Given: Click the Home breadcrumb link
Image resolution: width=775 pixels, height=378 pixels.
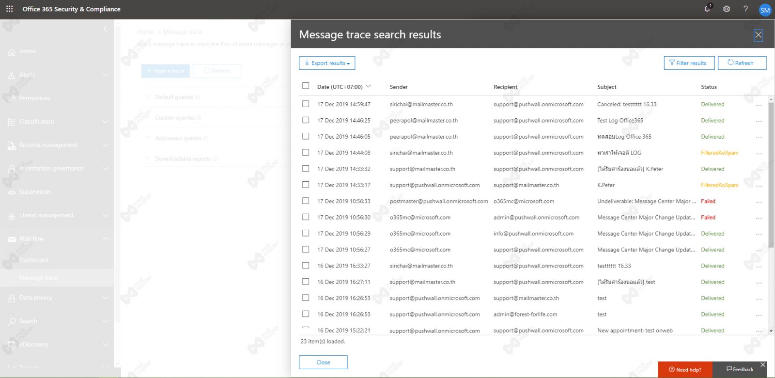Looking at the screenshot, I should [145, 32].
